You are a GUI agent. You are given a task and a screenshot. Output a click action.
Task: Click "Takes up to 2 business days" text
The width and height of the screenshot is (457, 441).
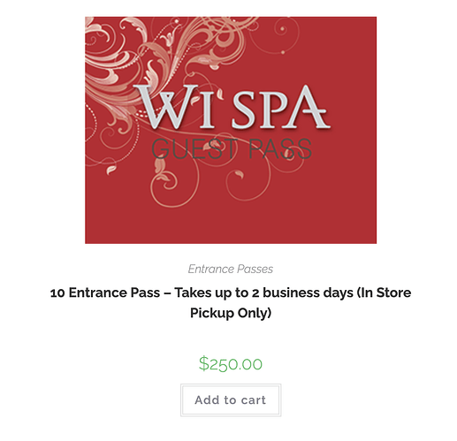tap(263, 293)
